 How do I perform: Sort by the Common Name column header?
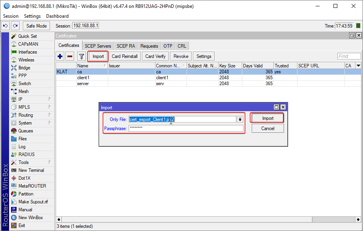point(171,66)
